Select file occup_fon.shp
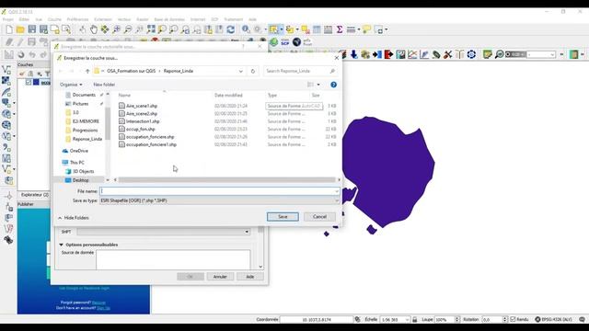Image resolution: width=589 pixels, height=331 pixels. [141, 129]
